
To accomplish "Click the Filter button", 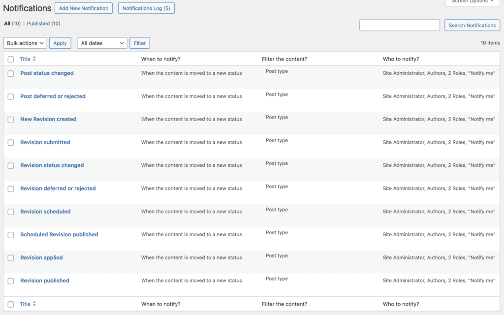I will tap(139, 43).
